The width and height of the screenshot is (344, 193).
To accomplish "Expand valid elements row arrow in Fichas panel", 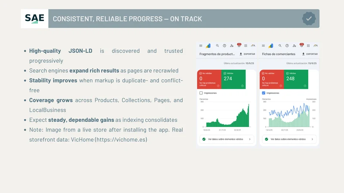I will [312, 139].
